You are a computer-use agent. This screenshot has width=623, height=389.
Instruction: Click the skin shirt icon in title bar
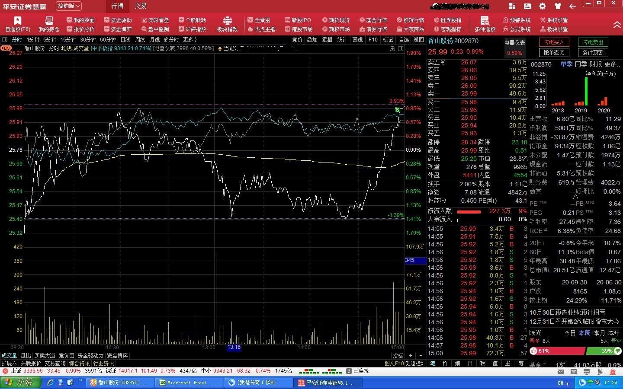pyautogui.click(x=557, y=6)
